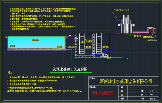Image resolution: width=162 pixels, height=103 pixels.
Task: Select the red 泳池工艺流程图 drawing name
Action: 102,93
